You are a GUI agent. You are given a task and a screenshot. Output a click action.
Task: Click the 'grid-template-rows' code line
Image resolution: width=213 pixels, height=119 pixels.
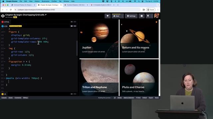click(x=30, y=42)
